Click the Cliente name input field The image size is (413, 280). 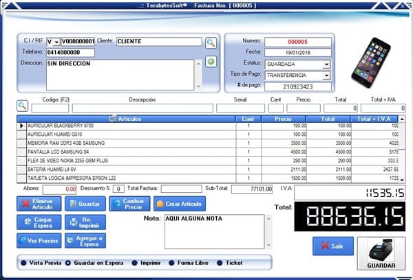pos(160,42)
